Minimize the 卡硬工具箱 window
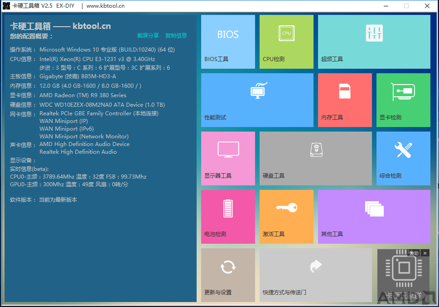 click(x=386, y=6)
